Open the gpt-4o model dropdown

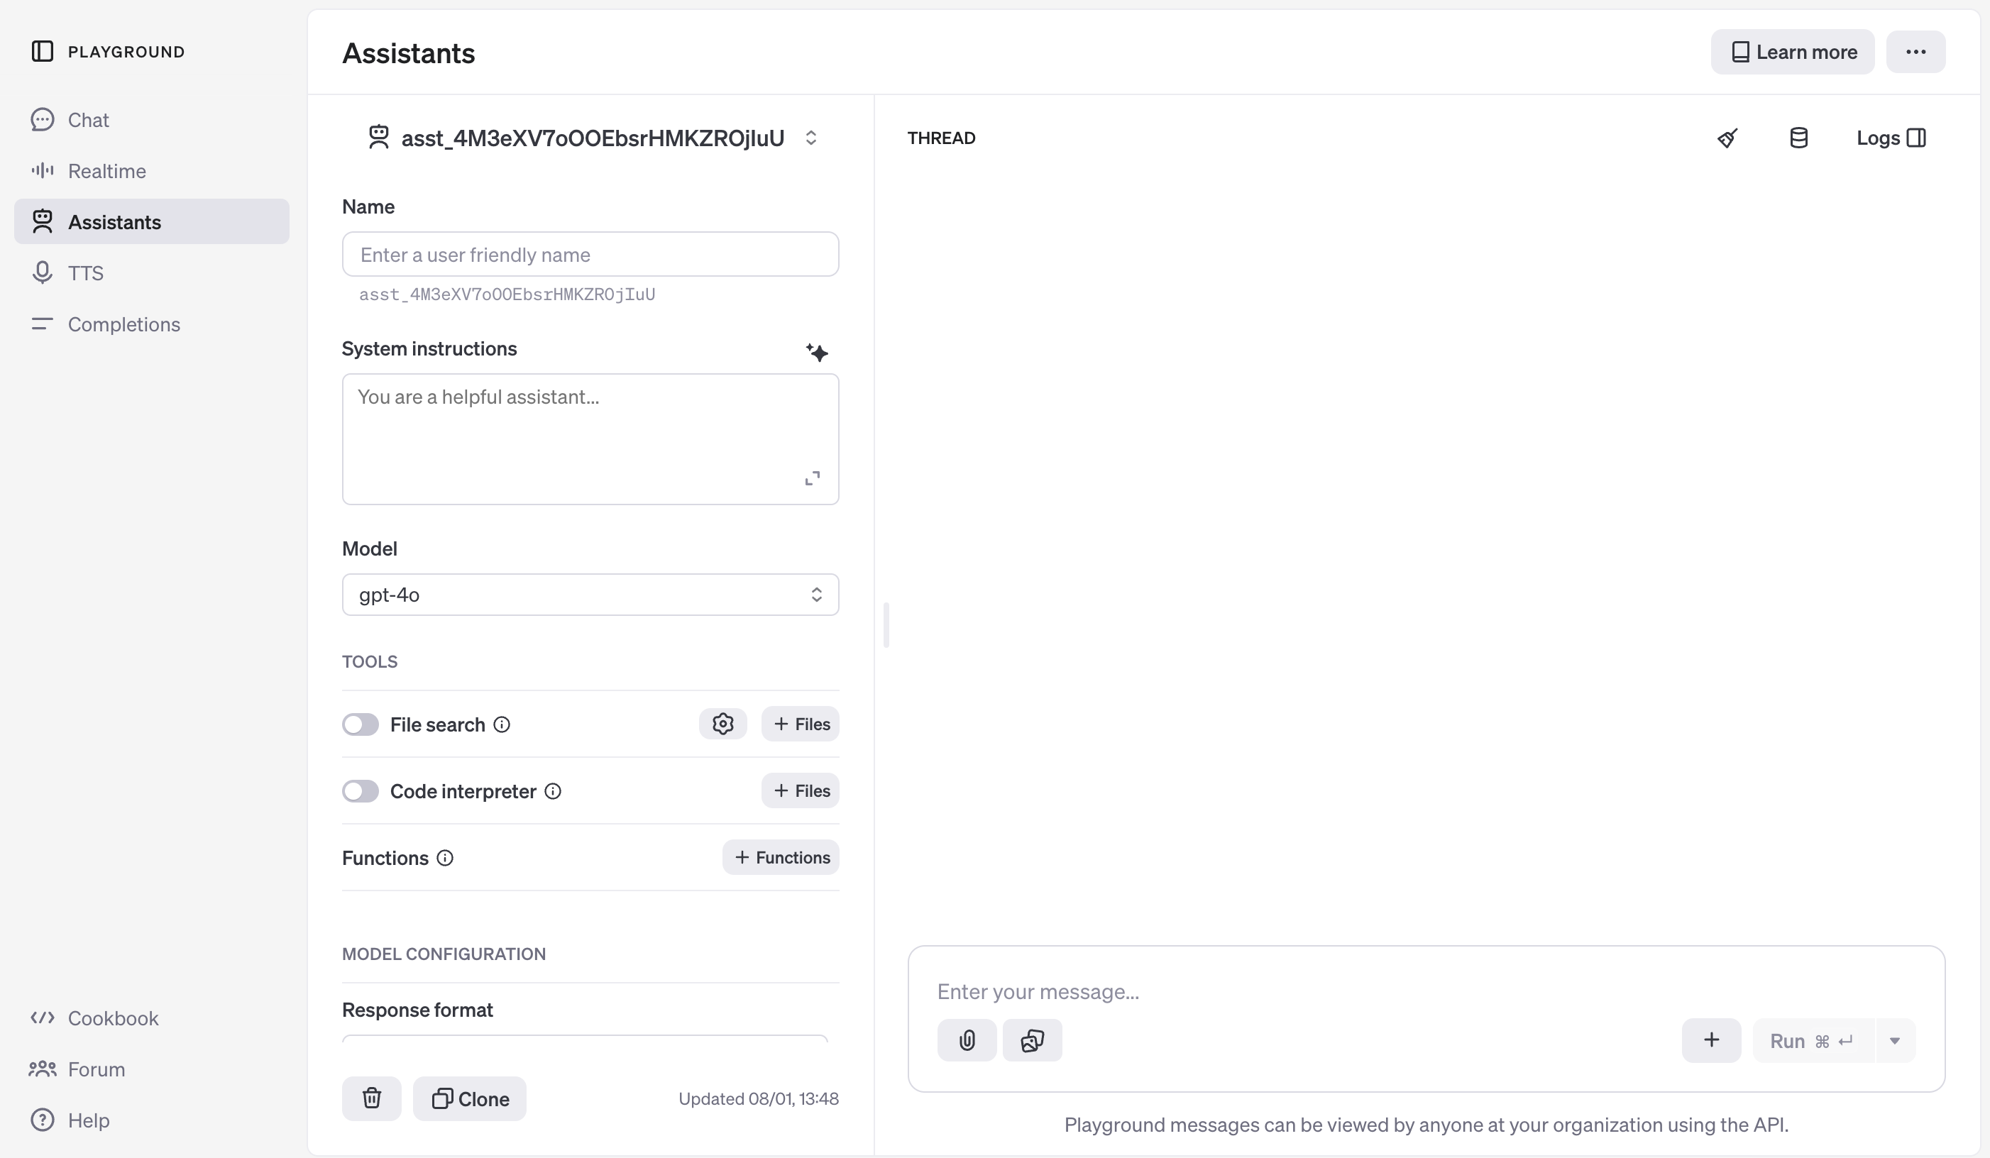[x=590, y=595]
